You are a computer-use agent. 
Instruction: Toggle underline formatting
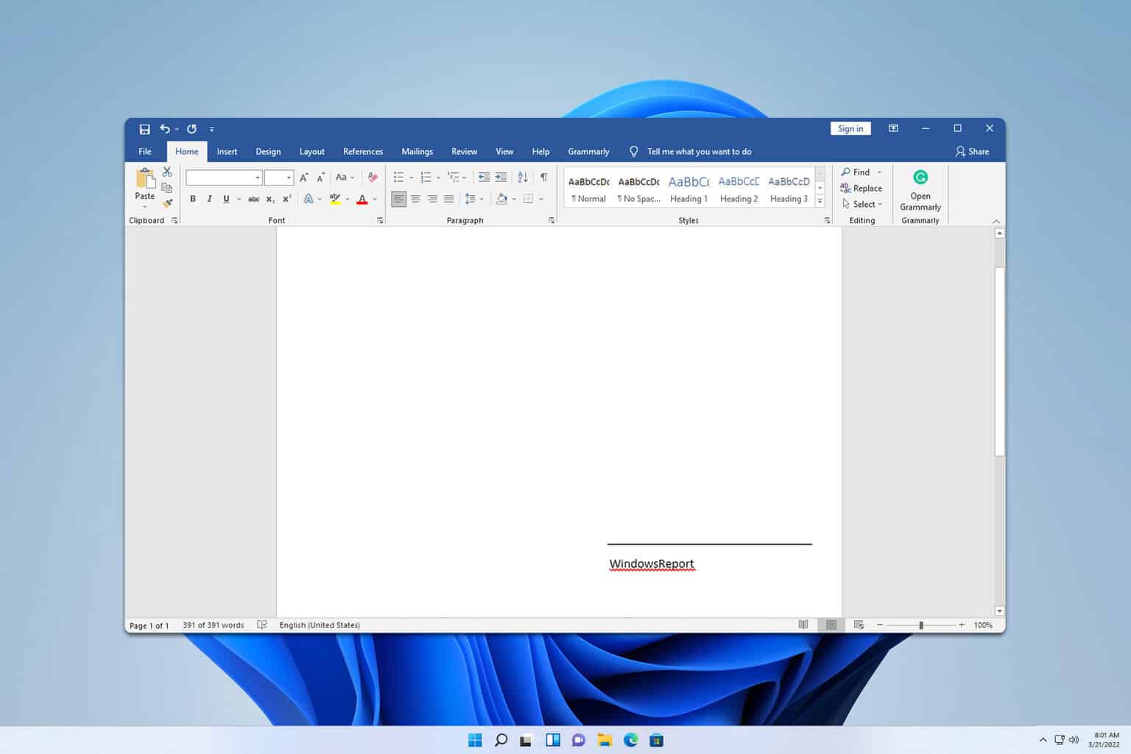pos(226,199)
